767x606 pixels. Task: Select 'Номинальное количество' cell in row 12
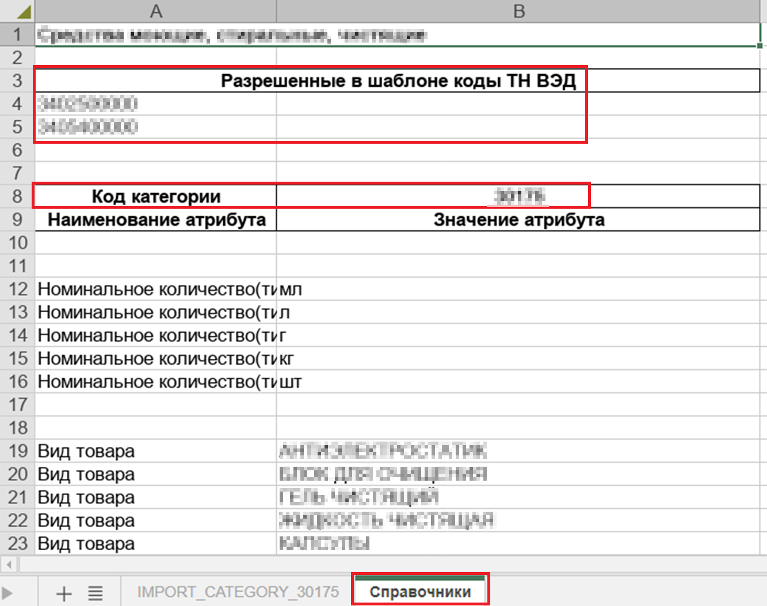point(156,289)
